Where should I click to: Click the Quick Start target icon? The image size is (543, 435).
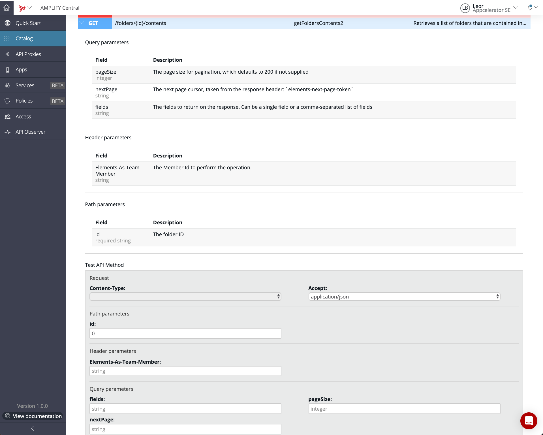tap(8, 23)
